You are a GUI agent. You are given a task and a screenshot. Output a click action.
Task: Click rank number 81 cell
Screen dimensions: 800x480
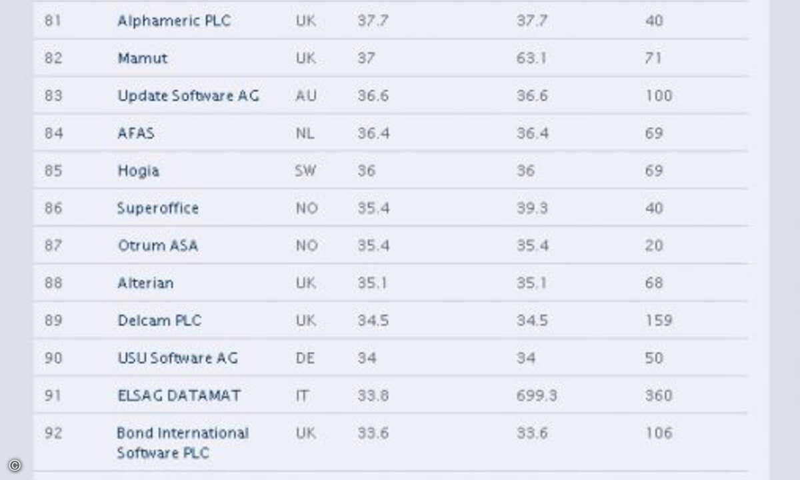pyautogui.click(x=53, y=21)
